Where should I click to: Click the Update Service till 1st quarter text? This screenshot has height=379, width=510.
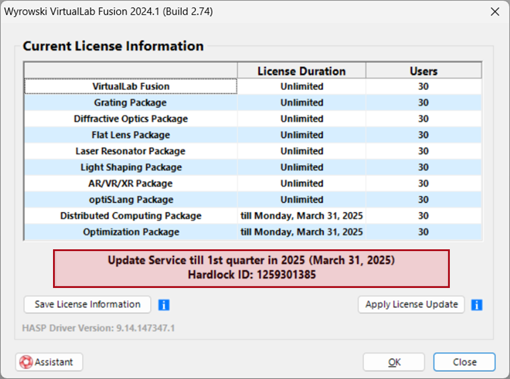[x=251, y=261]
